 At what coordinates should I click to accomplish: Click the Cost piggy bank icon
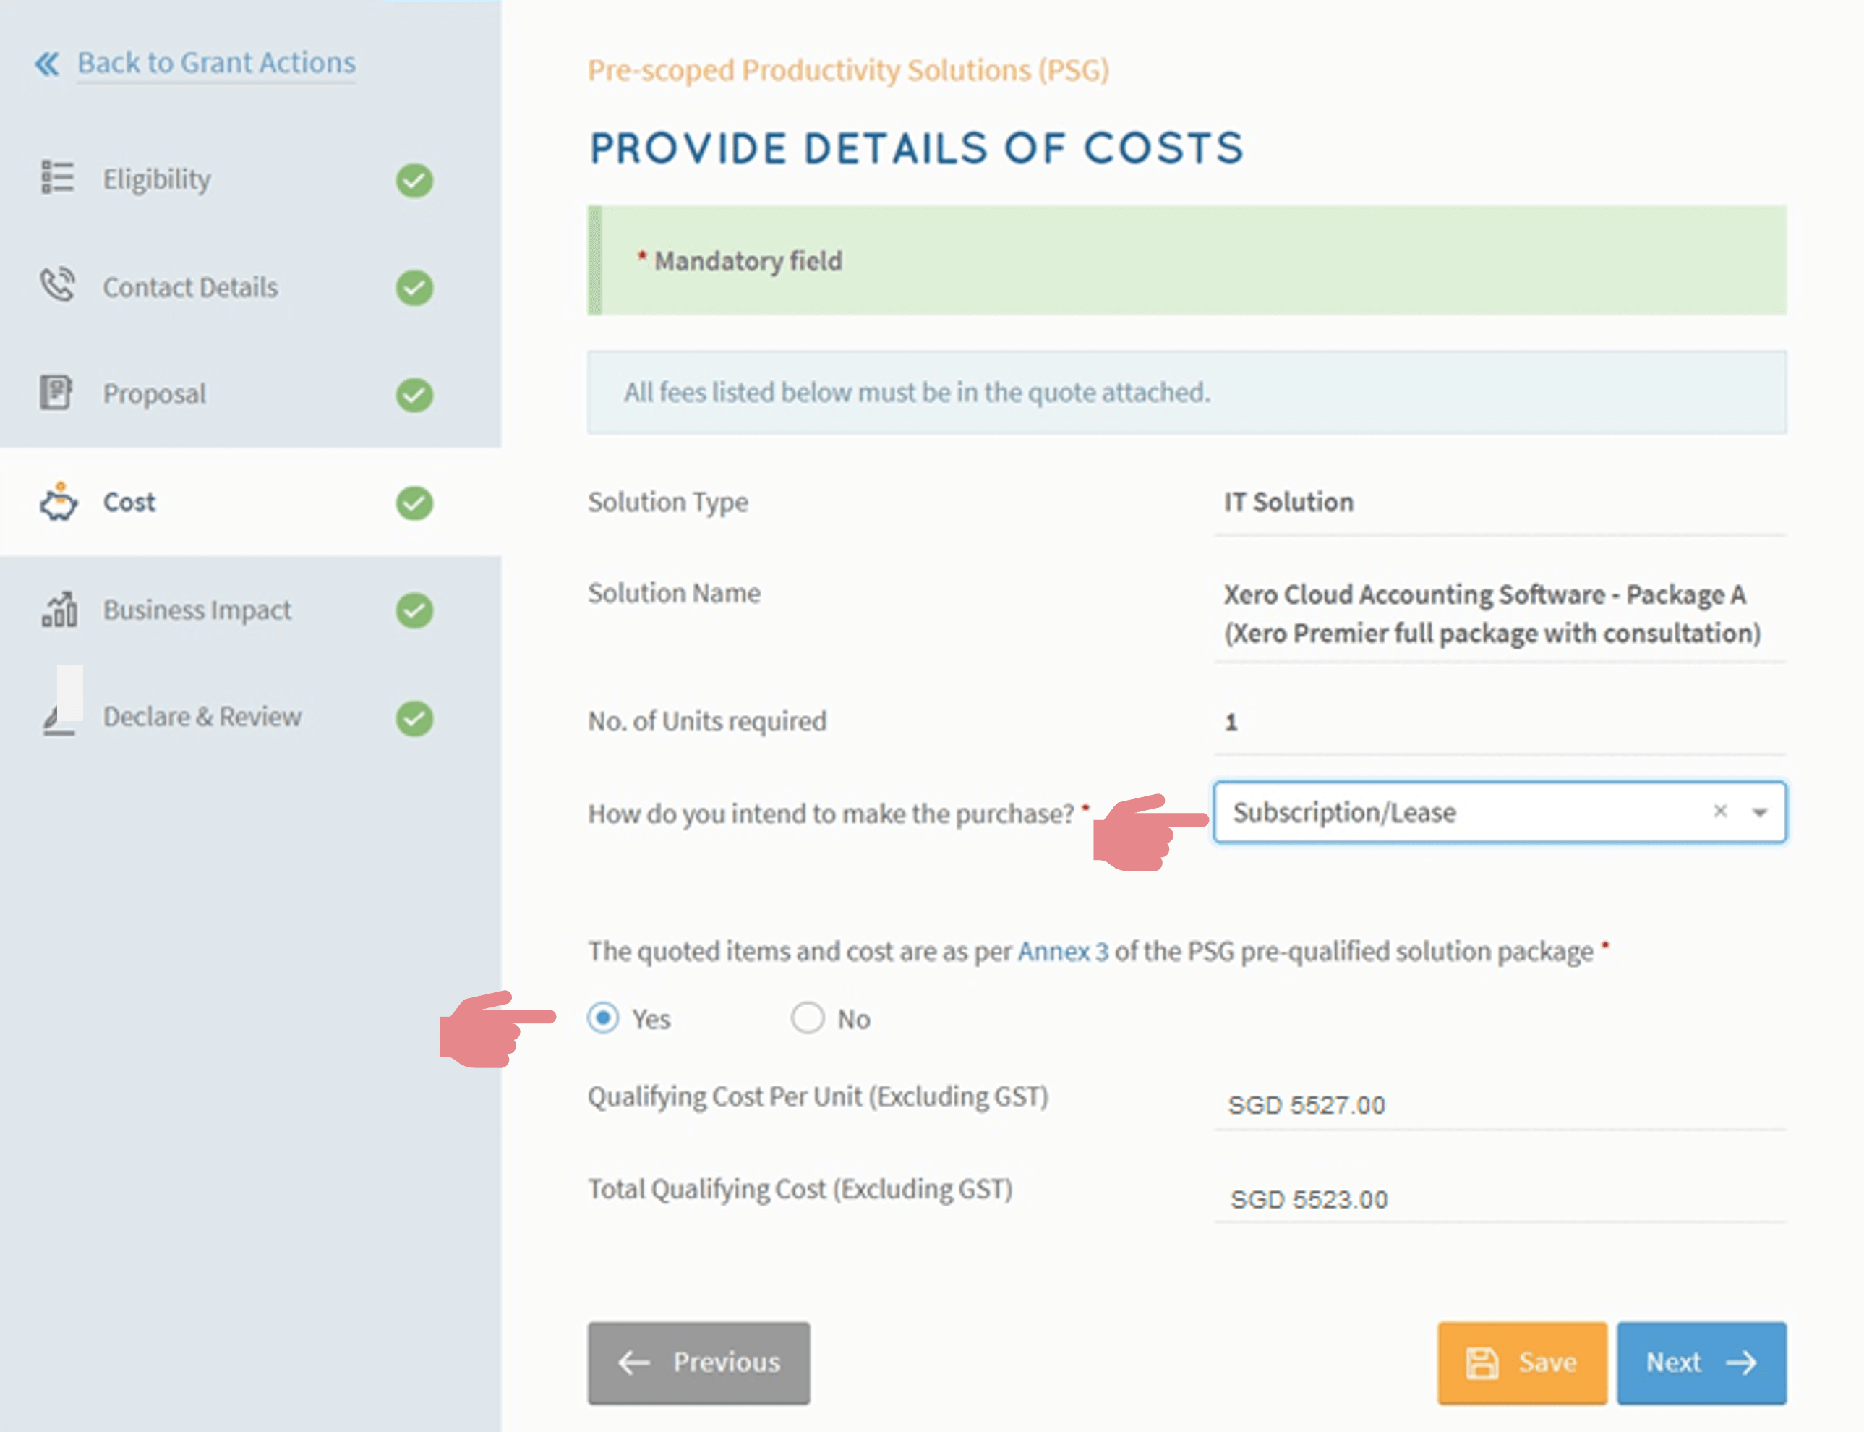click(58, 501)
